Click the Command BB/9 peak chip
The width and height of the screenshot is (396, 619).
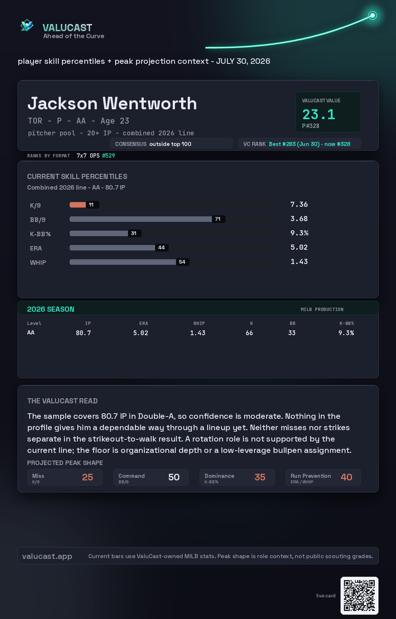(x=151, y=477)
